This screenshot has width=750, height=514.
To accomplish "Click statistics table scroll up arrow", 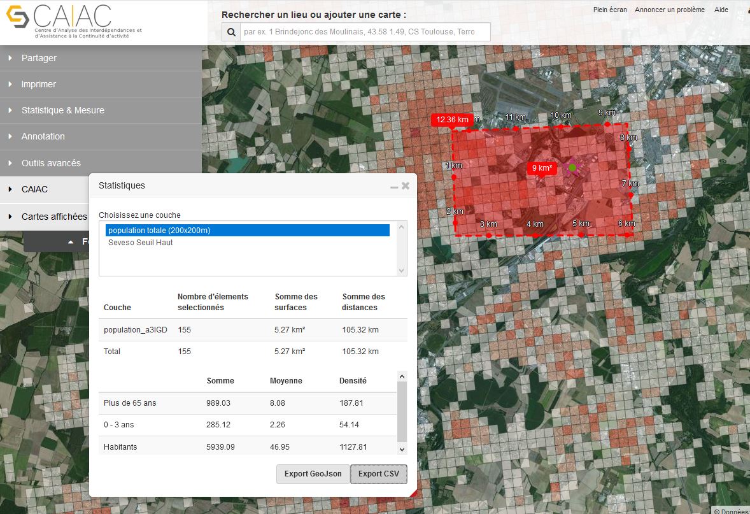I will coord(402,376).
